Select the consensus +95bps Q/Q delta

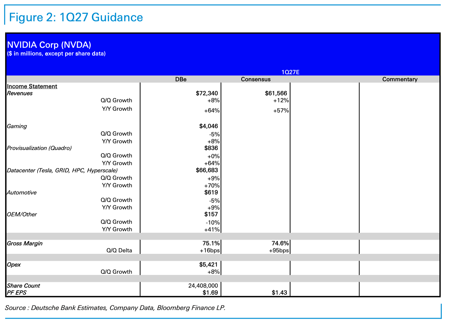pyautogui.click(x=279, y=251)
